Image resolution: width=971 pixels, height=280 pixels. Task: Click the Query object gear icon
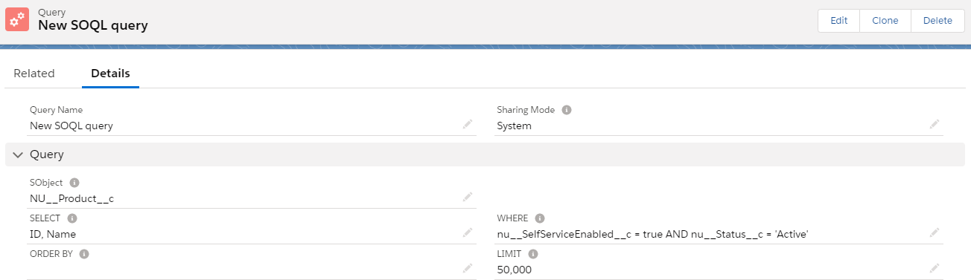17,19
